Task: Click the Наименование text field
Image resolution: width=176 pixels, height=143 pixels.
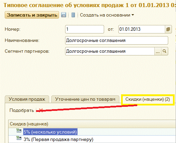Action: pos(117,40)
